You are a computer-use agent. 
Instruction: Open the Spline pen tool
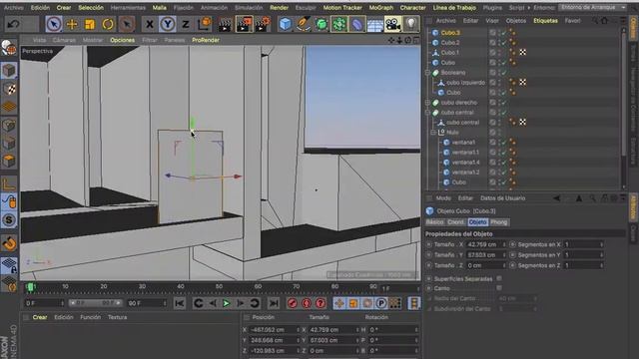(x=304, y=24)
